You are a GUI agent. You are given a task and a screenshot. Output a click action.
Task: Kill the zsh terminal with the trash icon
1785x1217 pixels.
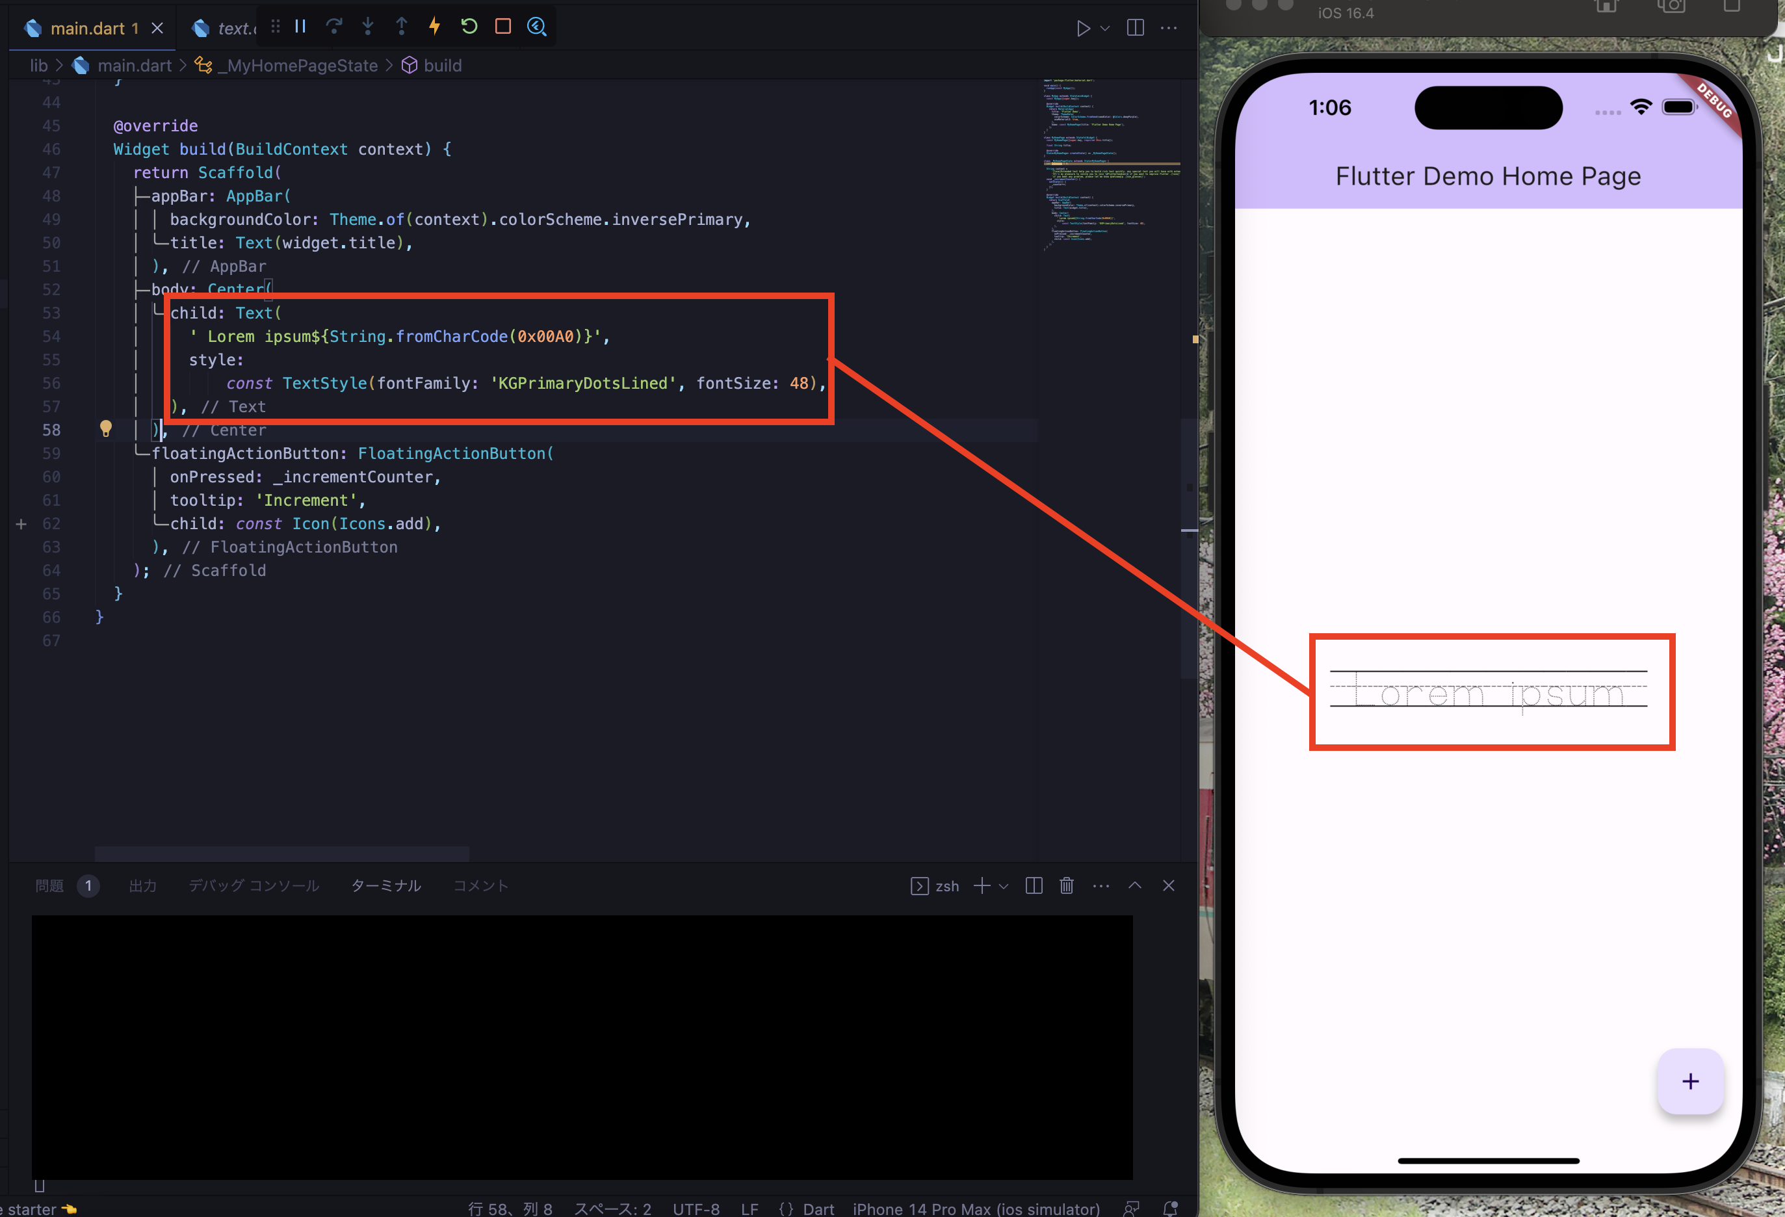click(x=1066, y=885)
